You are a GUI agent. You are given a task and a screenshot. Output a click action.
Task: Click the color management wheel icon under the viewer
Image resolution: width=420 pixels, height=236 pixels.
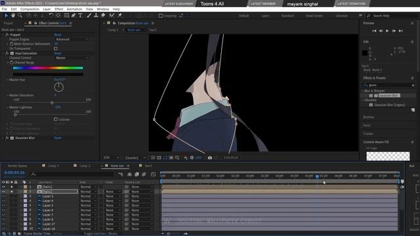[x=186, y=157]
